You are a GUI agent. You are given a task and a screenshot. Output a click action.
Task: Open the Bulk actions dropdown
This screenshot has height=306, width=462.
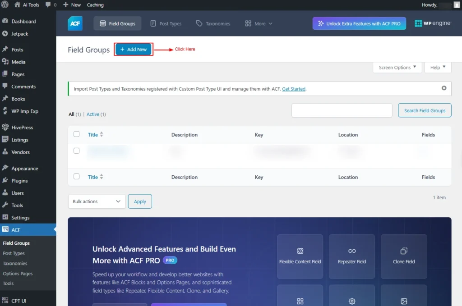[97, 201]
